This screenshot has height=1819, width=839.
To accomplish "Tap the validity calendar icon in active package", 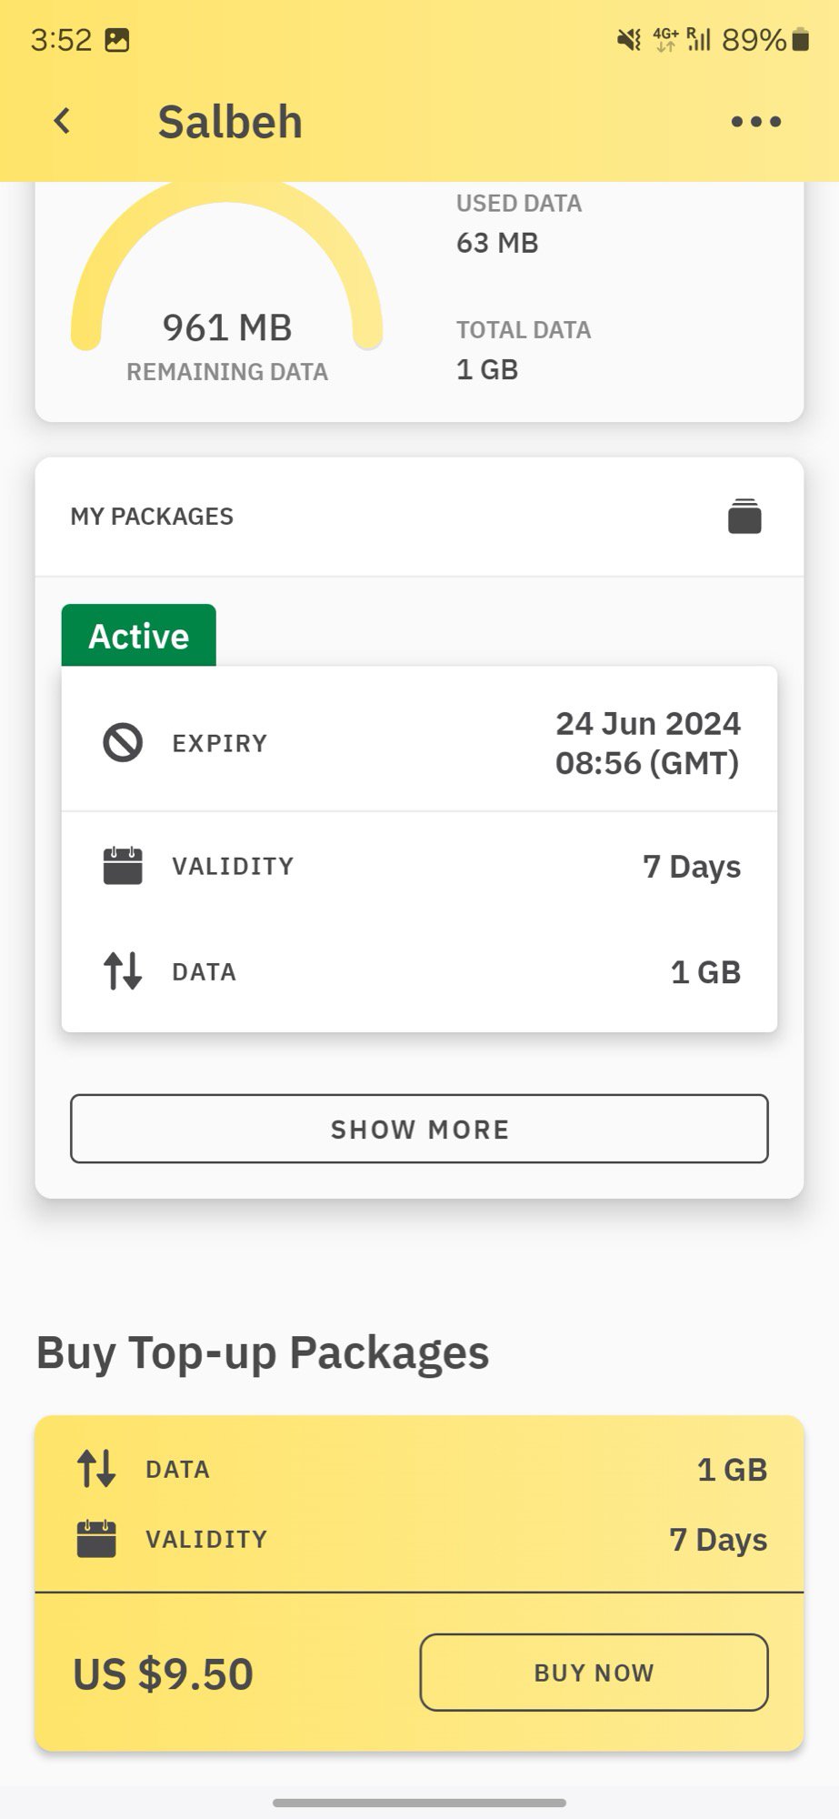I will pyautogui.click(x=123, y=866).
